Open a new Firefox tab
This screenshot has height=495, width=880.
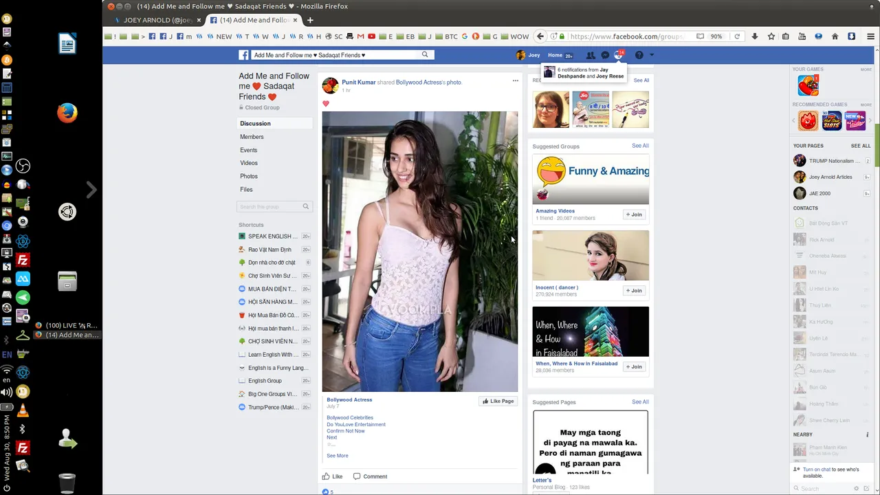click(310, 20)
